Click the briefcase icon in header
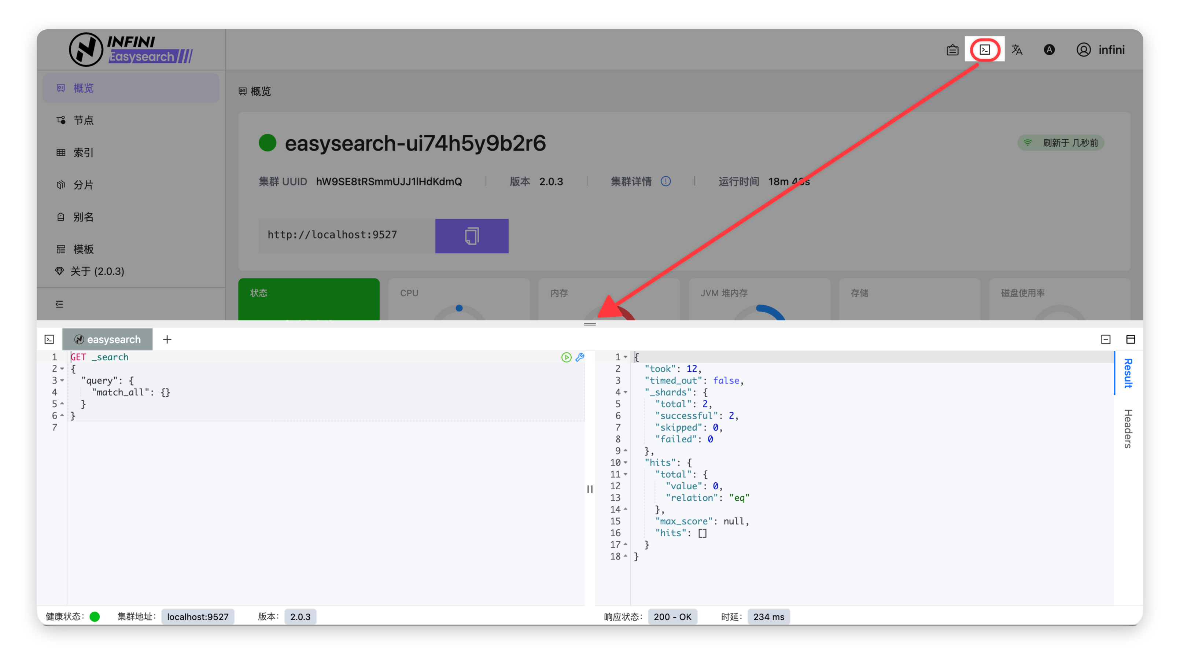 [x=952, y=50]
